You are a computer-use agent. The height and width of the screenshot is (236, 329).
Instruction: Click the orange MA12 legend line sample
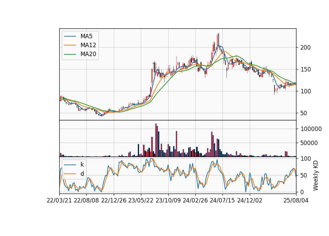[x=70, y=45]
